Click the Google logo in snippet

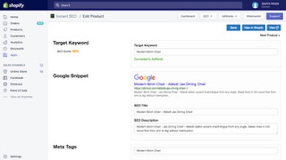point(144,78)
